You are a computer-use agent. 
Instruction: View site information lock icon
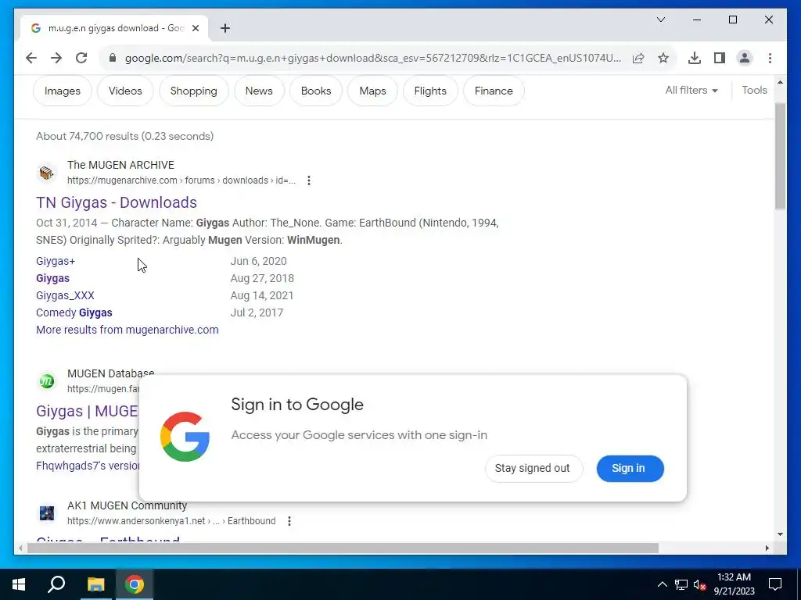tap(113, 58)
